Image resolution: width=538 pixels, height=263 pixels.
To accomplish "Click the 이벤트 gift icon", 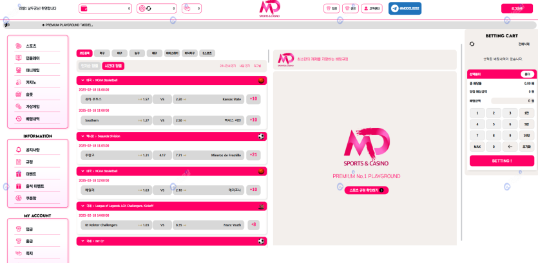I will pos(19,174).
